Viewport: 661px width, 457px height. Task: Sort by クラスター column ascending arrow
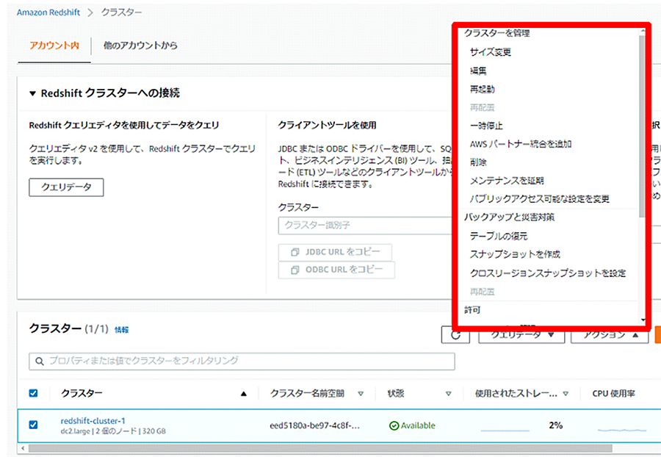[x=243, y=394]
